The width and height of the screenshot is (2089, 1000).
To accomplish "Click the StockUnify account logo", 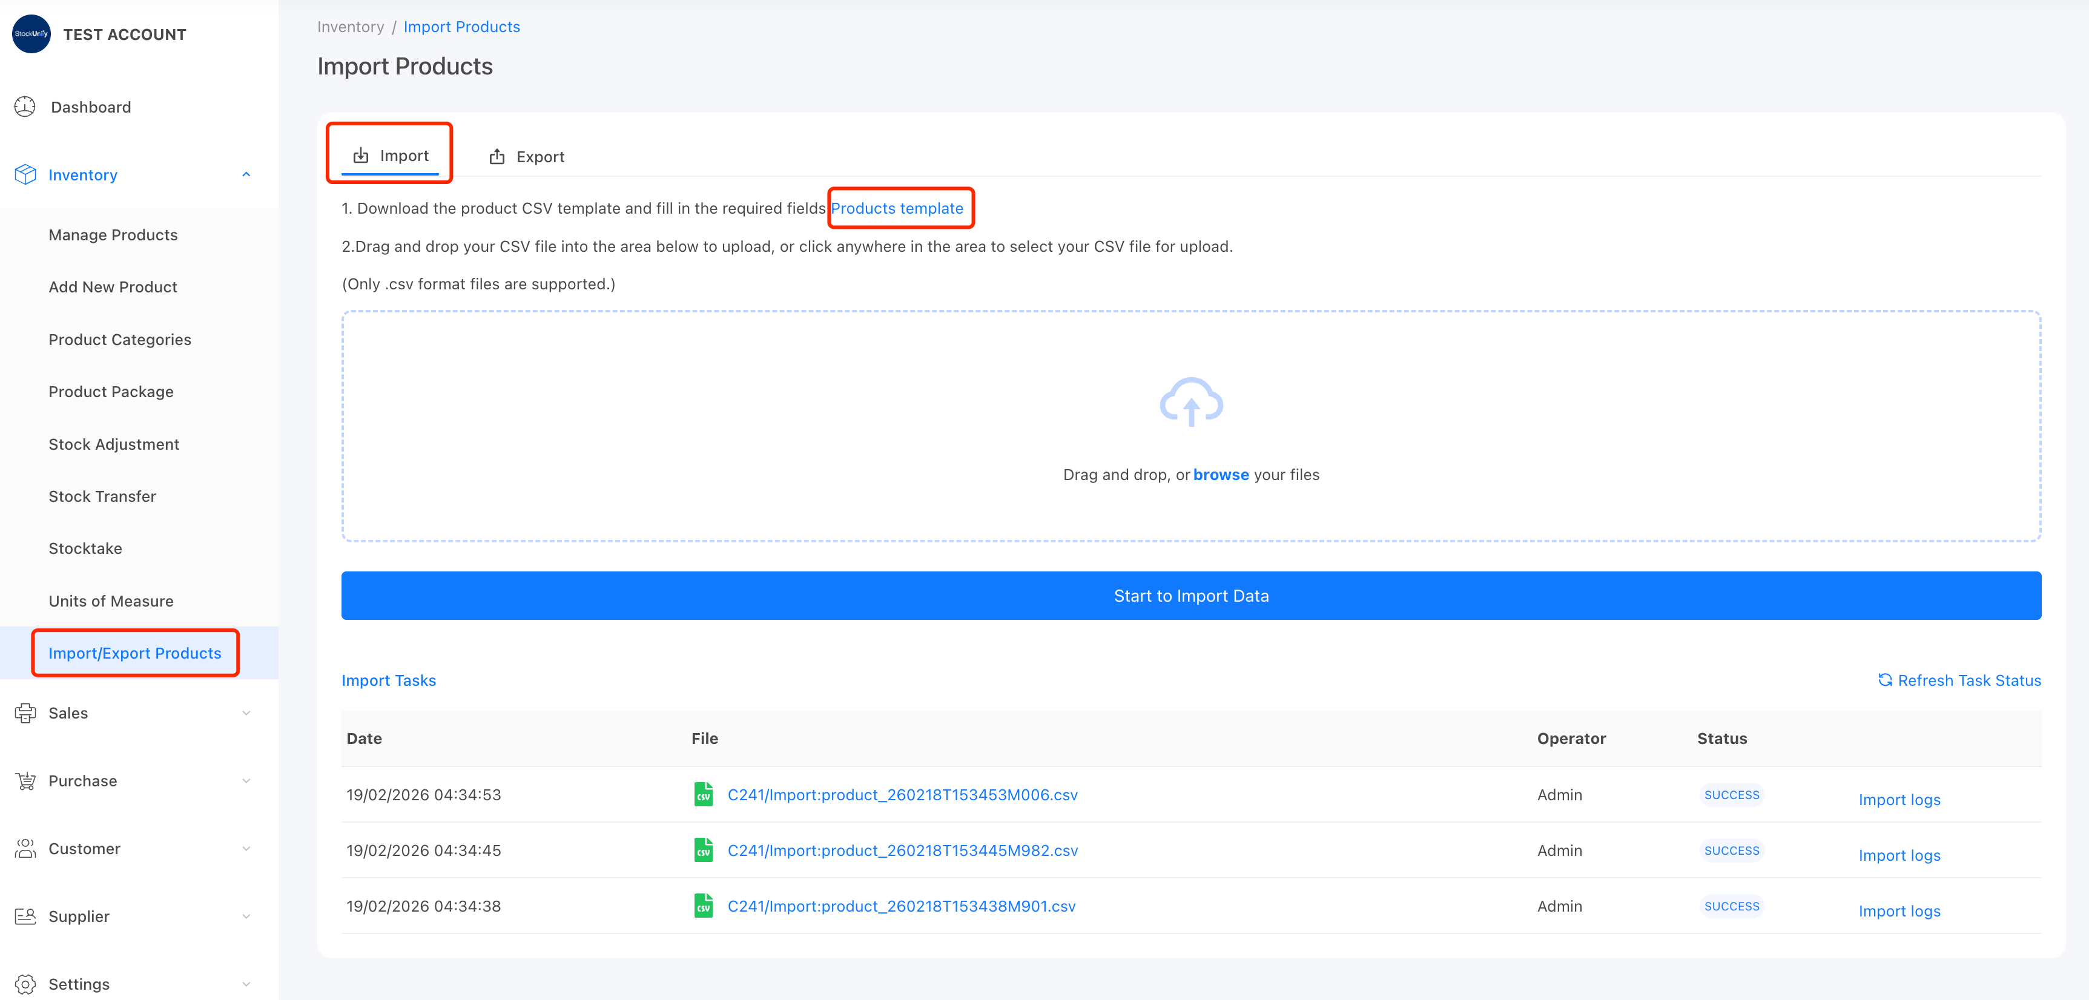I will pyautogui.click(x=31, y=34).
